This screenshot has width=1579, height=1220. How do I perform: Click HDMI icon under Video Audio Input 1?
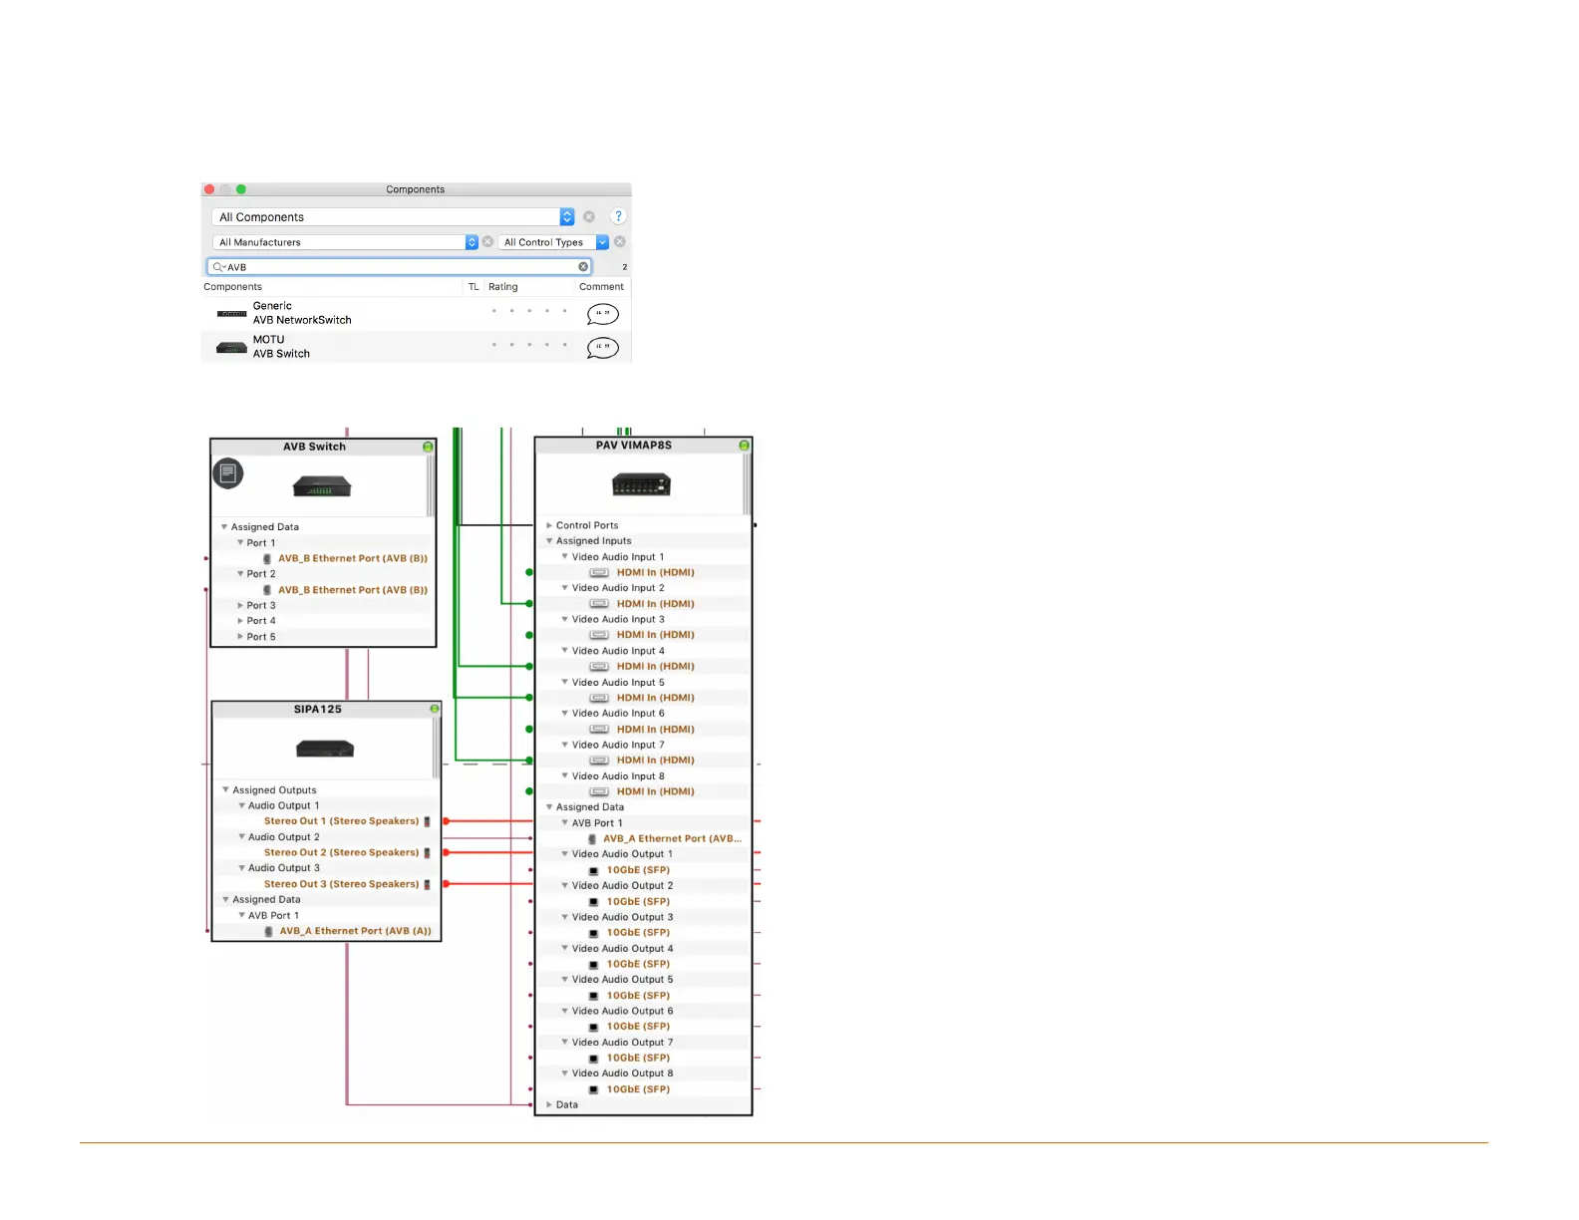[599, 573]
